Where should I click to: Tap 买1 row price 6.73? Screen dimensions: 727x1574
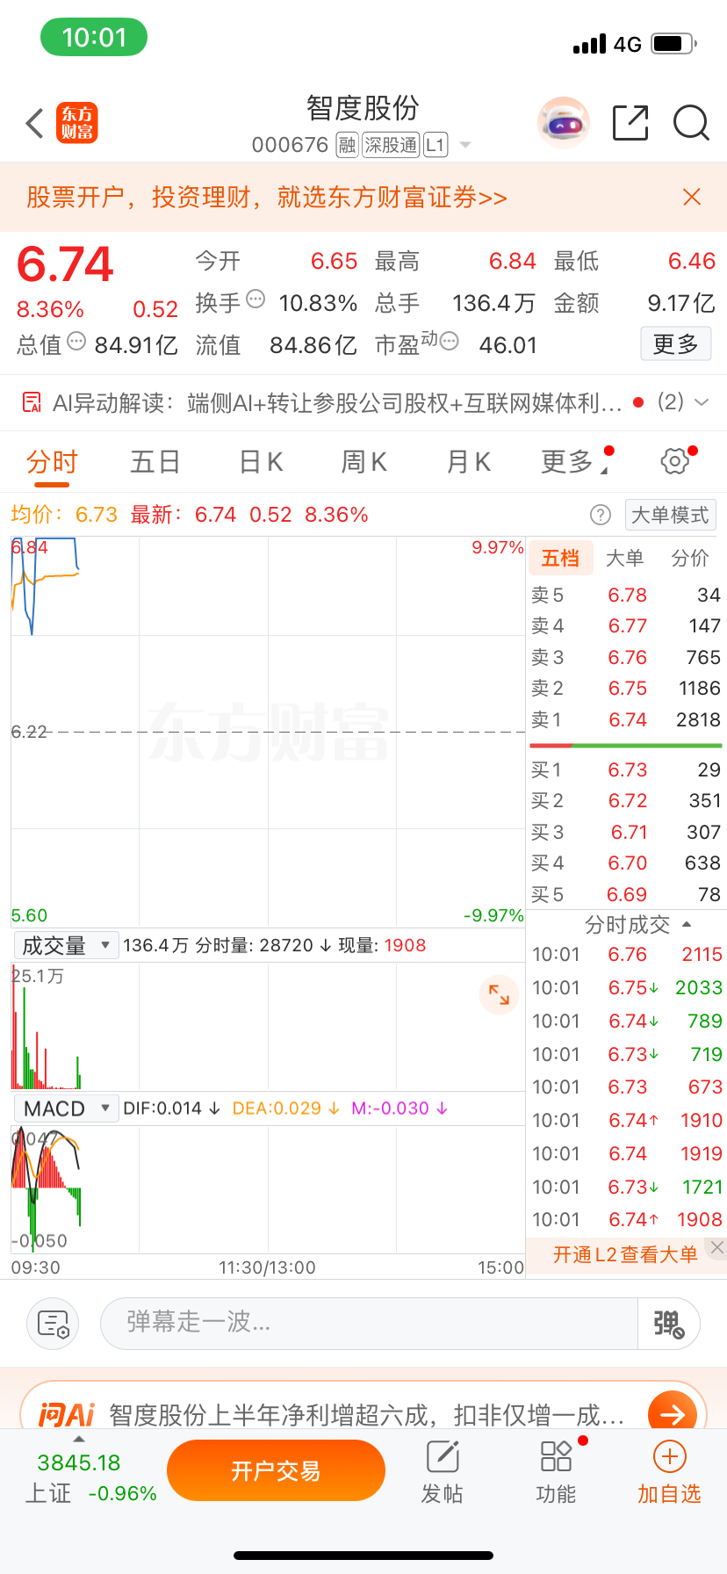pos(628,770)
